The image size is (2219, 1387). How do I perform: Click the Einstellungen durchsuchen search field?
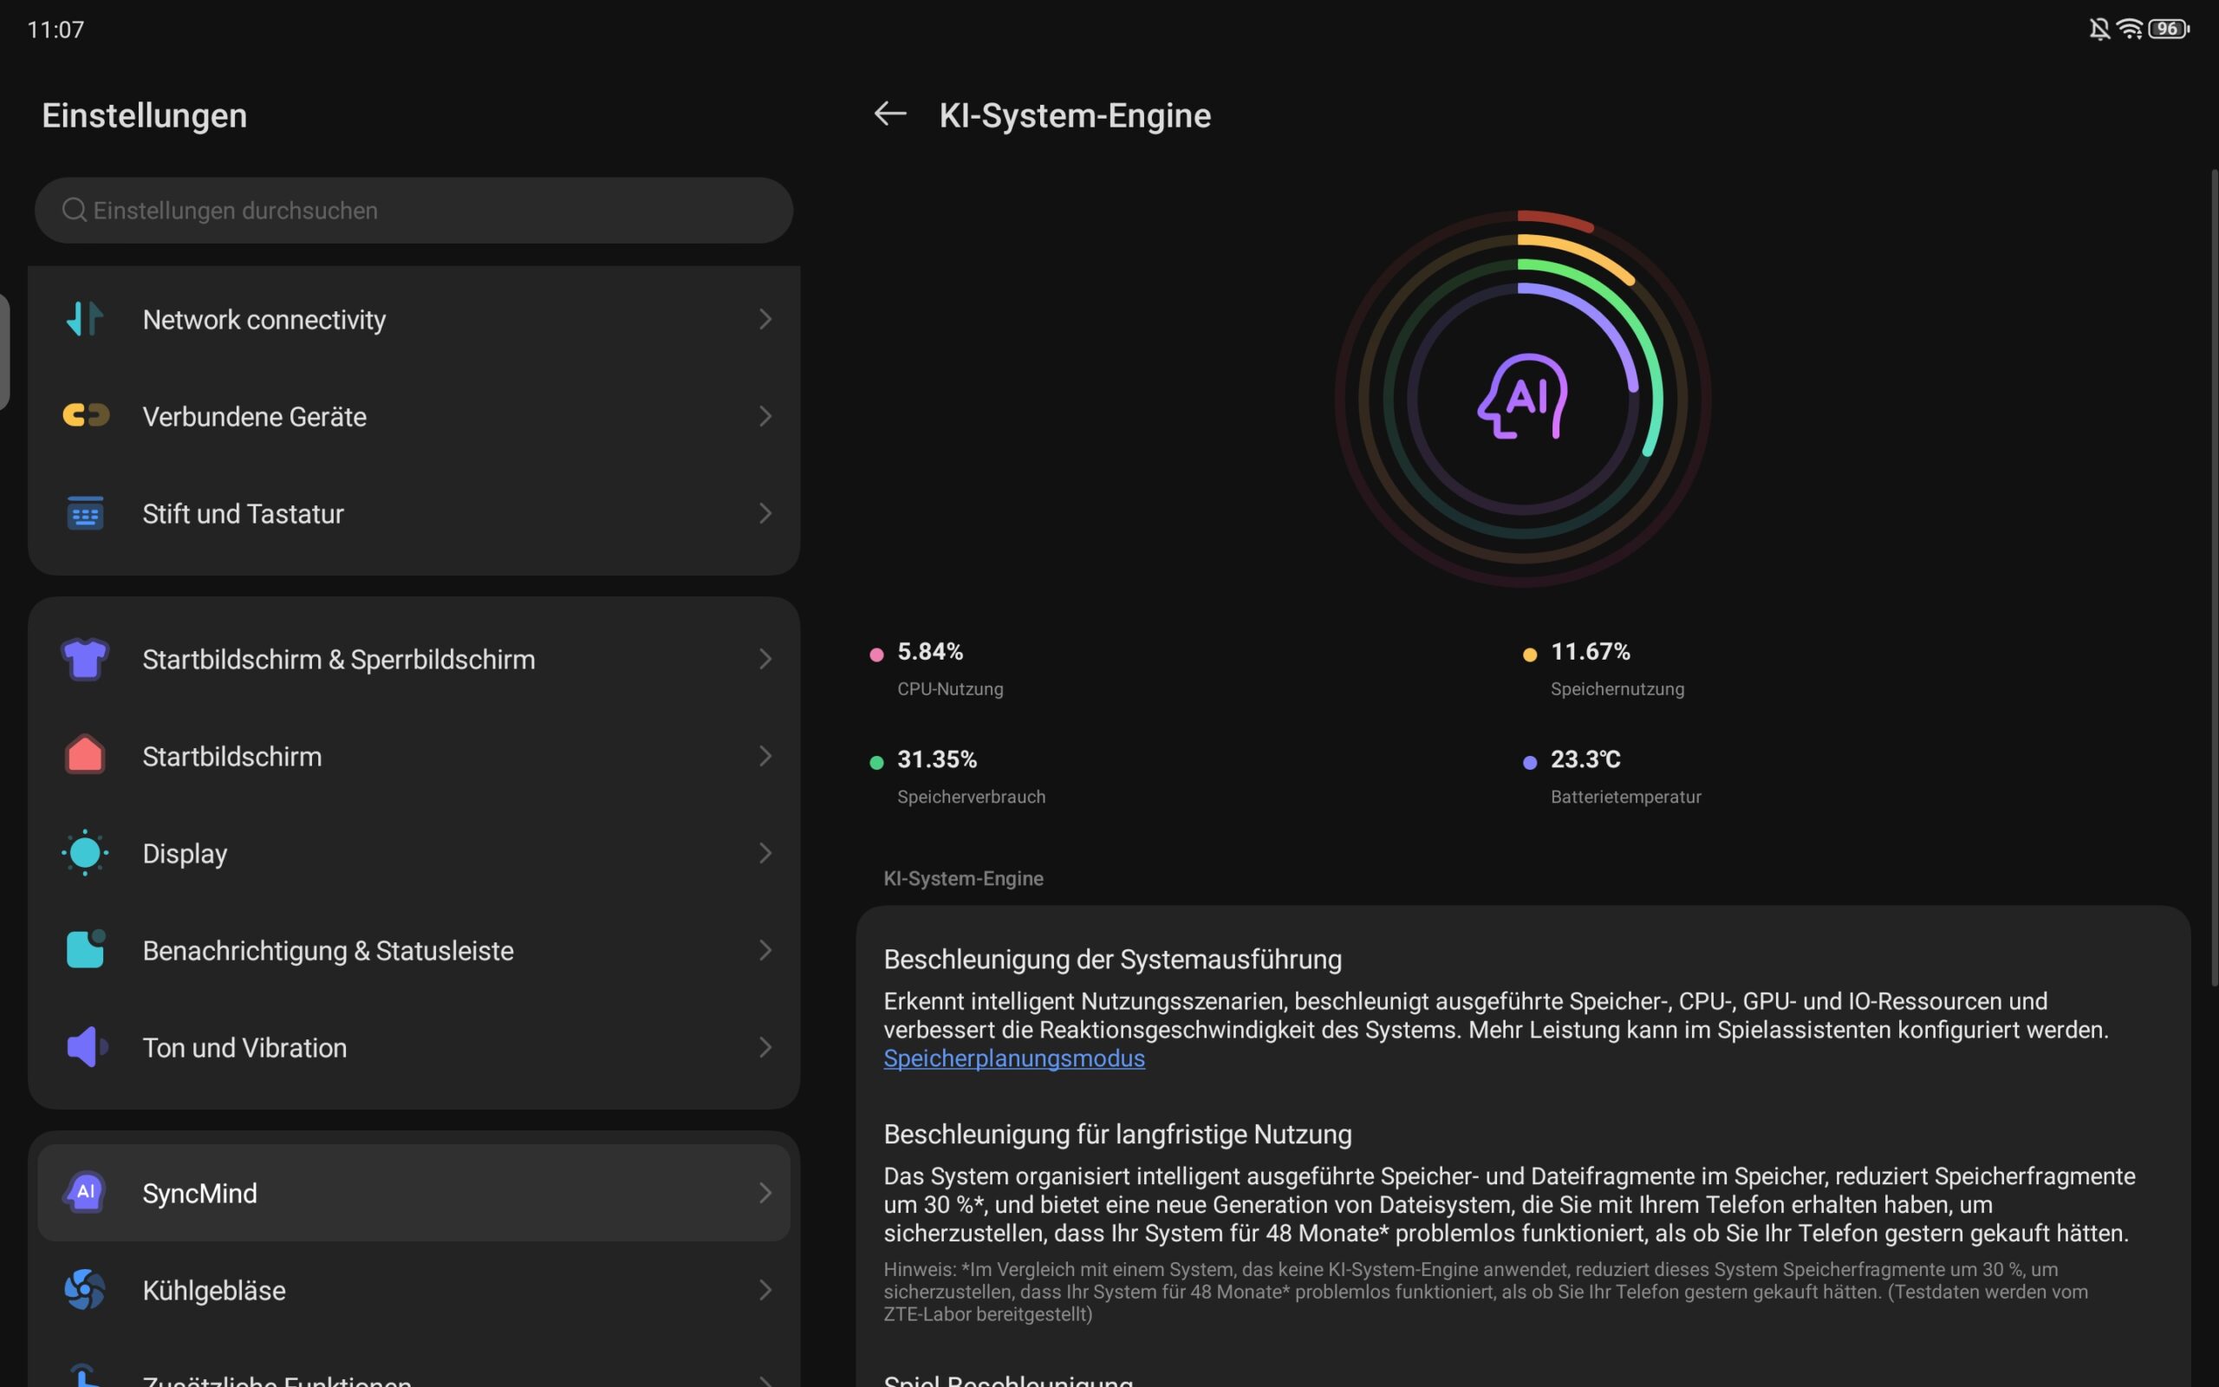tap(413, 210)
